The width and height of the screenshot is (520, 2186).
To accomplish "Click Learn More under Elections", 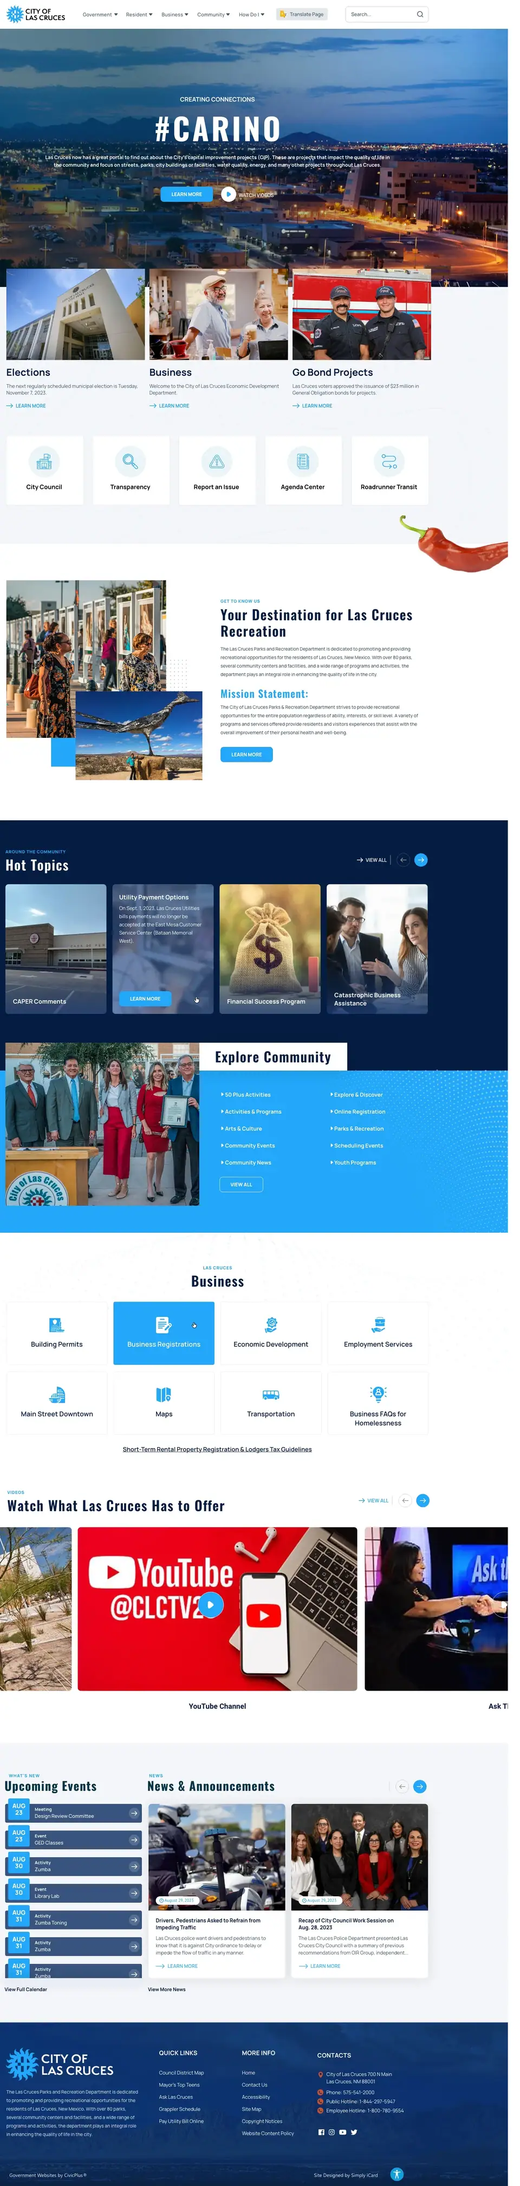I will click(x=26, y=406).
